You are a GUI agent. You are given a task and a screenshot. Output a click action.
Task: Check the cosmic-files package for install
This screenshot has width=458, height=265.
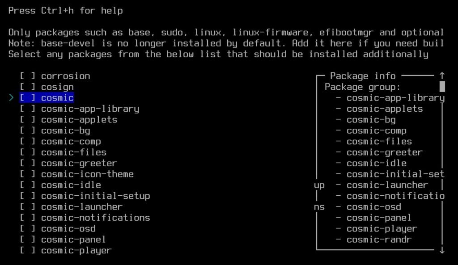click(26, 152)
